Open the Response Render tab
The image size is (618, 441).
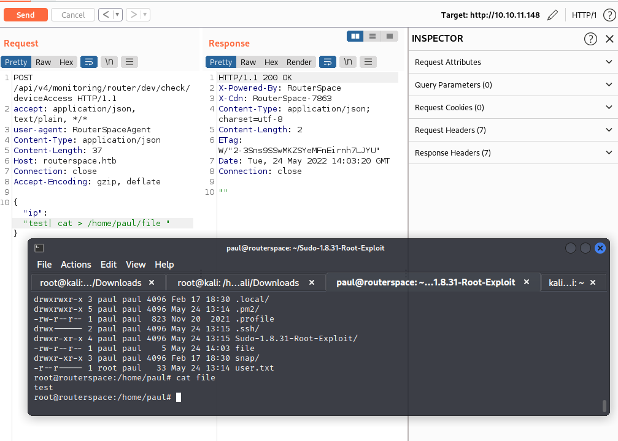click(299, 62)
